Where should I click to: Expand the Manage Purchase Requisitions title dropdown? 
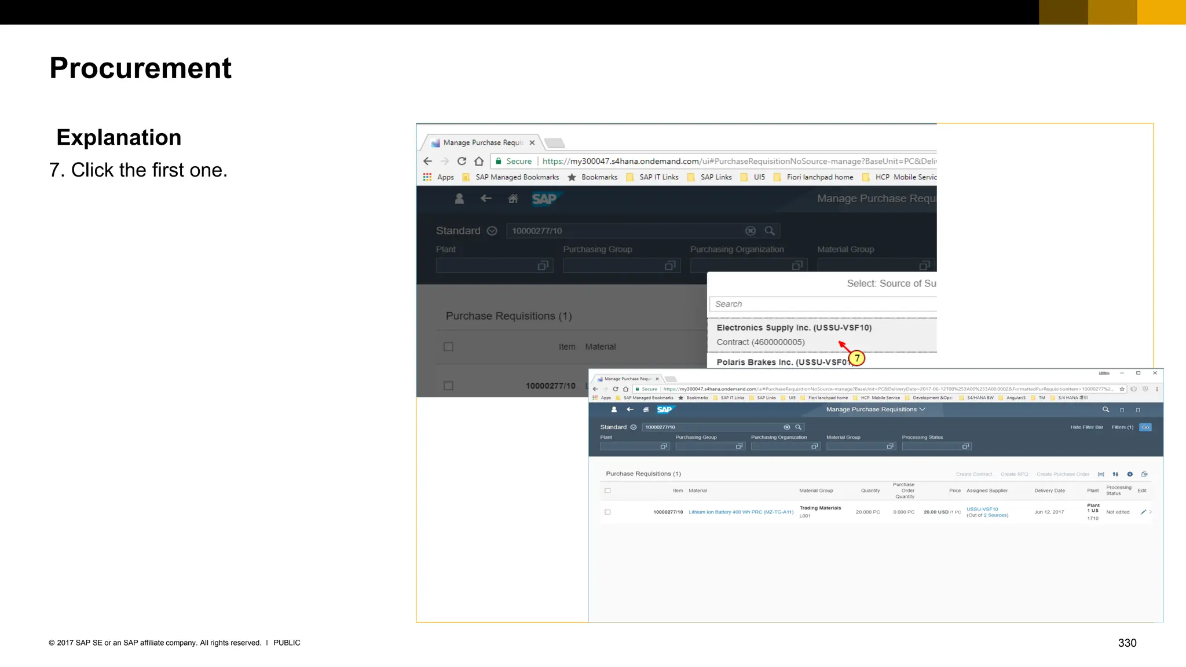[x=922, y=409]
